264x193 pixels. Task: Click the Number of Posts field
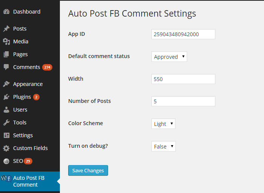pos(183,101)
